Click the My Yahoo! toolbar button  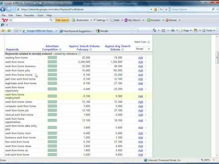point(132,20)
